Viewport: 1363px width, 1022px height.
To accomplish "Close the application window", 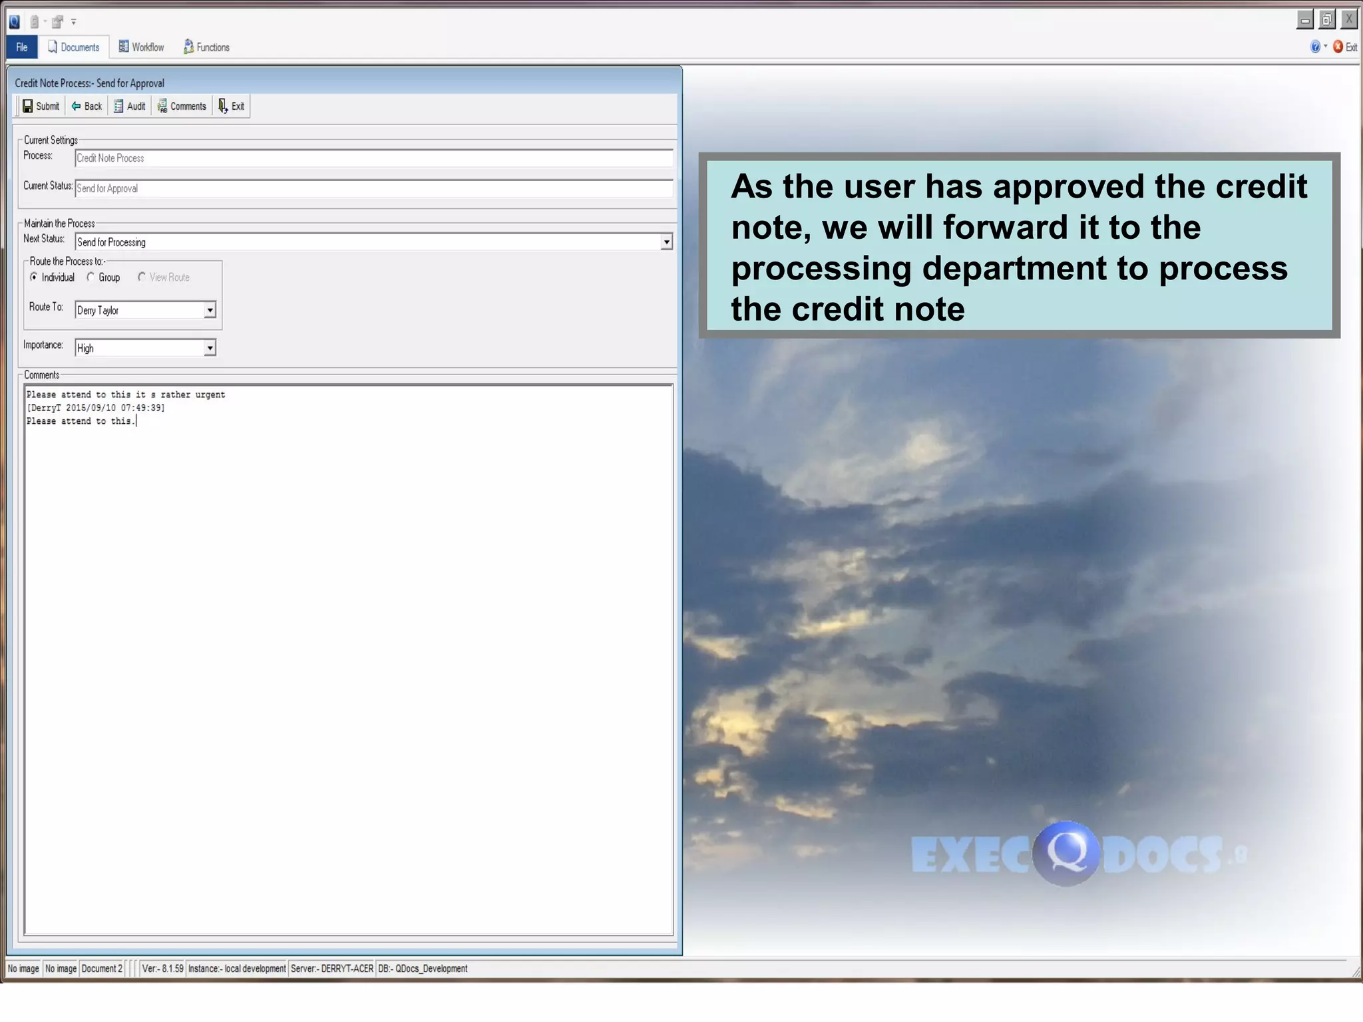I will 1349,20.
